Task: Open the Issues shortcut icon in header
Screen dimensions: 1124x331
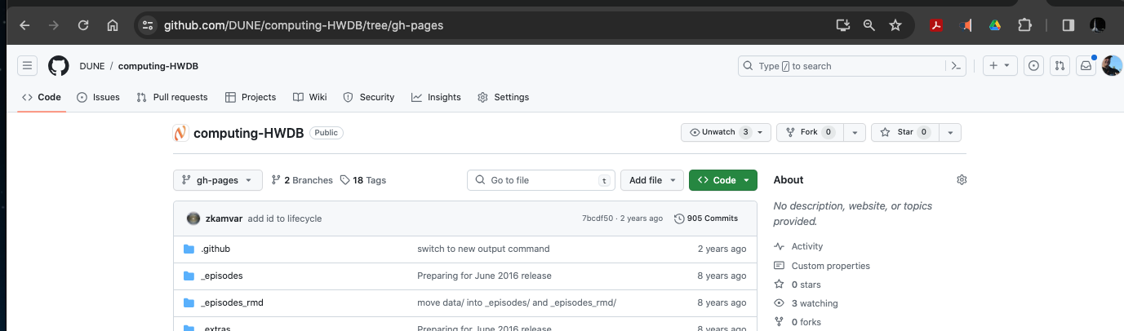Action: 1033,66
